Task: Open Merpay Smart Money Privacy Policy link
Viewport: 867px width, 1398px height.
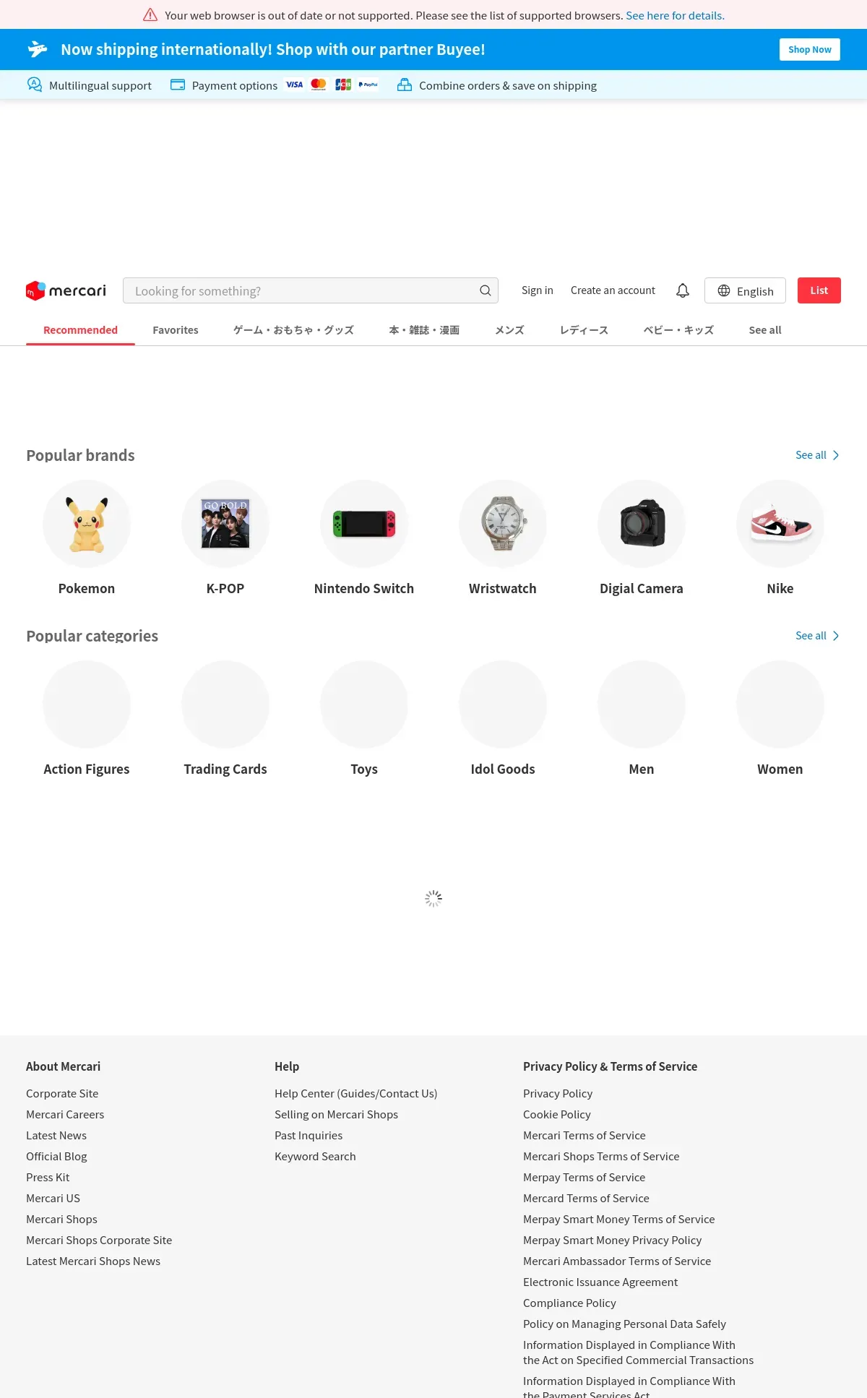Action: (x=612, y=1240)
